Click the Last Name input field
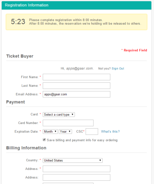Viewport: 154px width, 184px height. tap(76, 86)
